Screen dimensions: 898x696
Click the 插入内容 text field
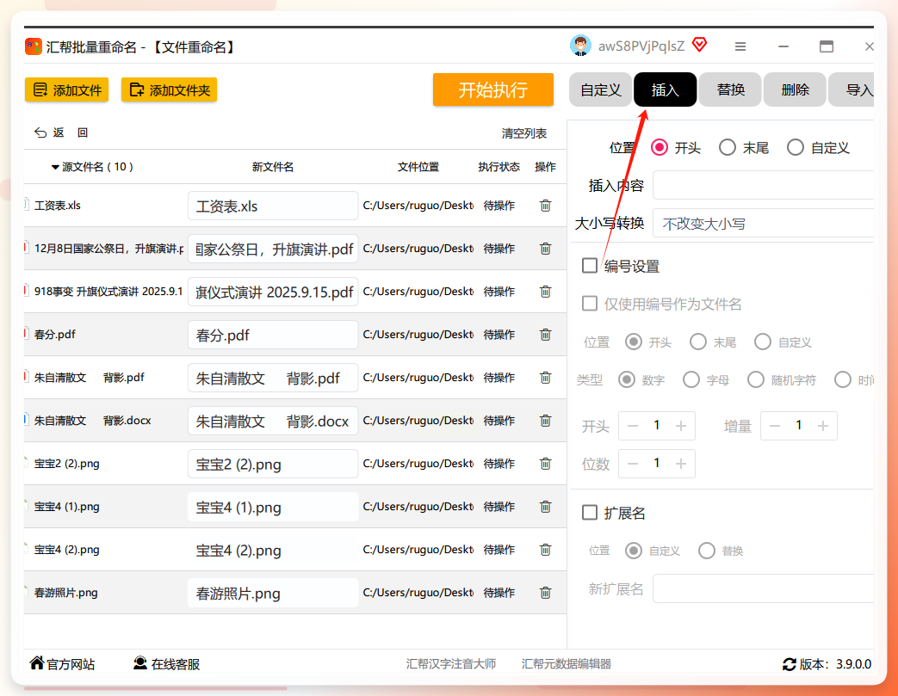(x=764, y=186)
